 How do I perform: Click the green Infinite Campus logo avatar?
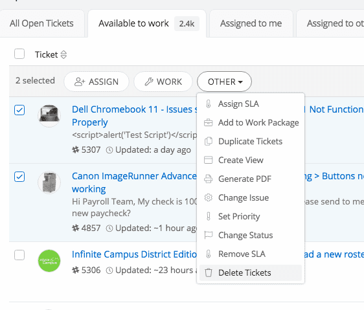[x=49, y=261]
